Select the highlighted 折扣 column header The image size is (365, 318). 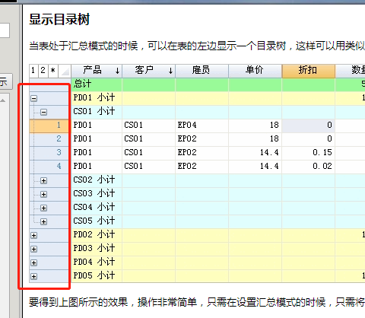click(x=309, y=71)
